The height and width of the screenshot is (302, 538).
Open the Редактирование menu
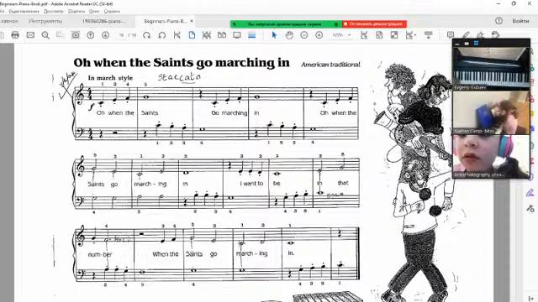[x=24, y=11]
